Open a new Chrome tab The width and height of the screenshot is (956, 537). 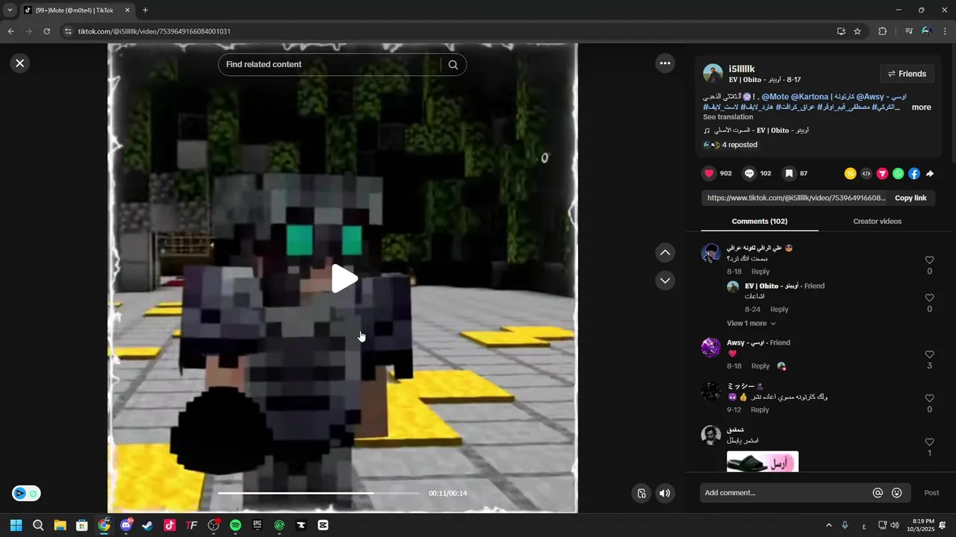click(145, 10)
